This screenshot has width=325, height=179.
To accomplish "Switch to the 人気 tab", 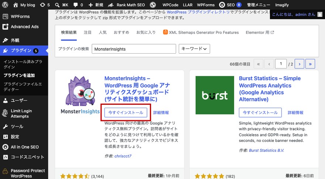I will tap(103, 32).
